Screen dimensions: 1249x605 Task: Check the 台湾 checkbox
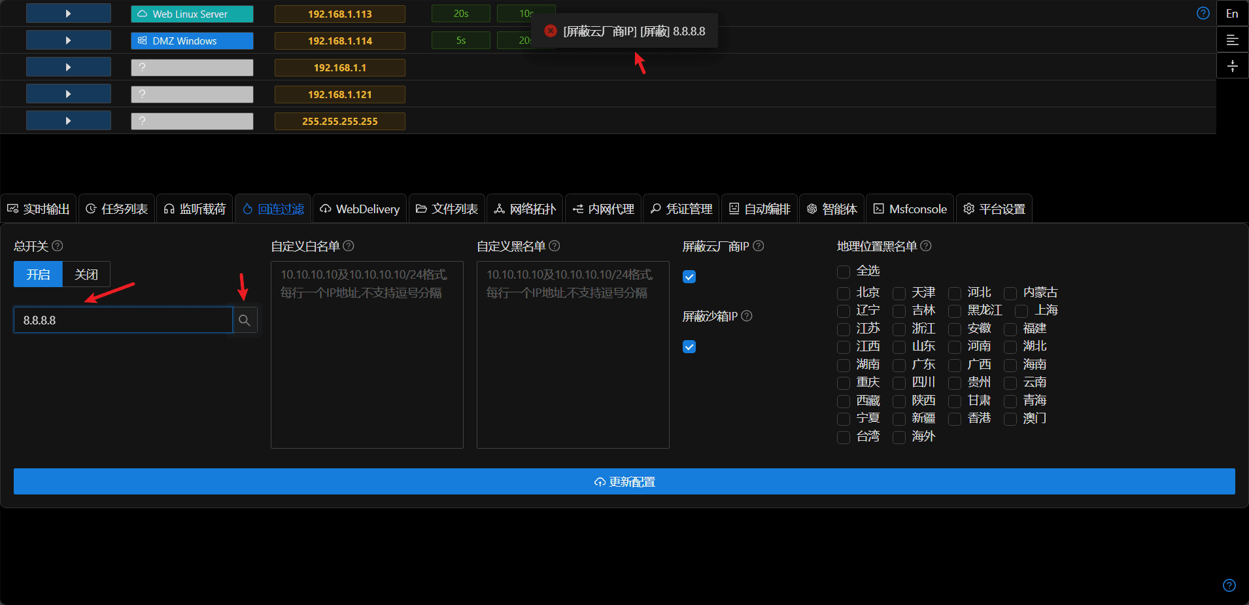[x=844, y=437]
